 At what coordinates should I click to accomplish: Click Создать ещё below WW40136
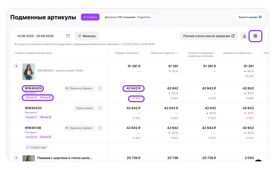tap(37, 147)
